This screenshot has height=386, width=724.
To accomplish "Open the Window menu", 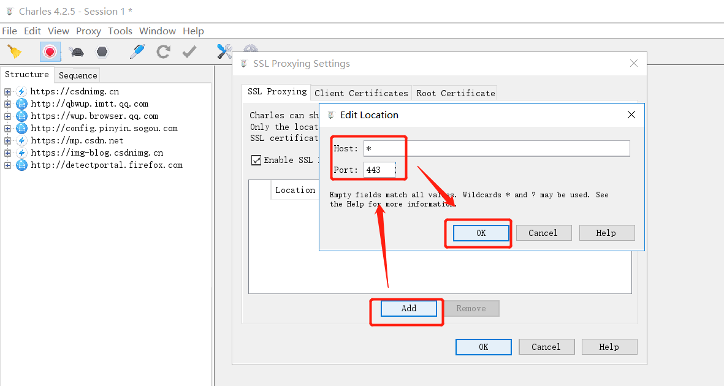I will pos(158,31).
